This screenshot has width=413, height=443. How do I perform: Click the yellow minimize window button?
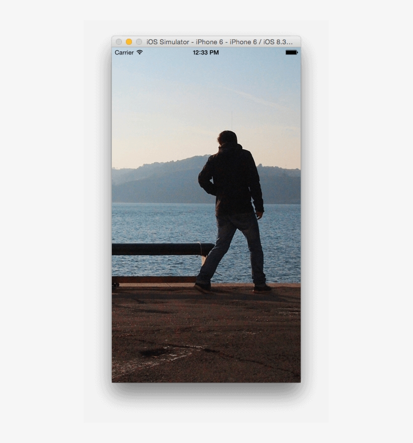[129, 42]
